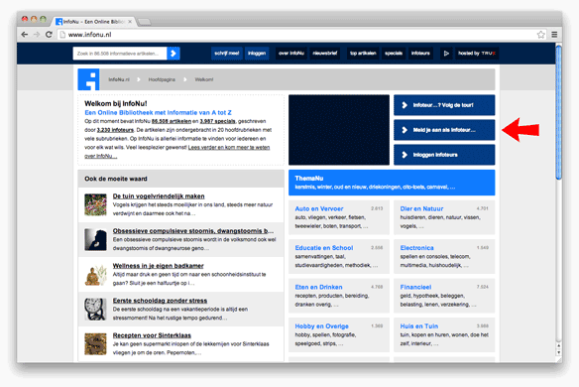Open a new empty browser tab
579x387 pixels.
tap(144, 22)
